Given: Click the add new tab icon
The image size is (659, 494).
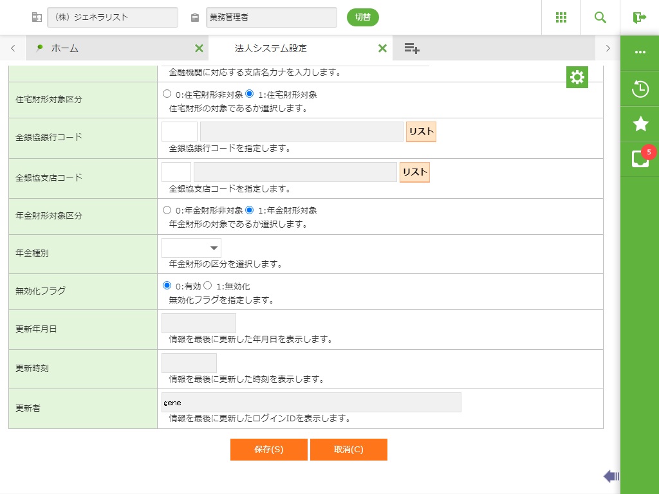Looking at the screenshot, I should point(412,48).
